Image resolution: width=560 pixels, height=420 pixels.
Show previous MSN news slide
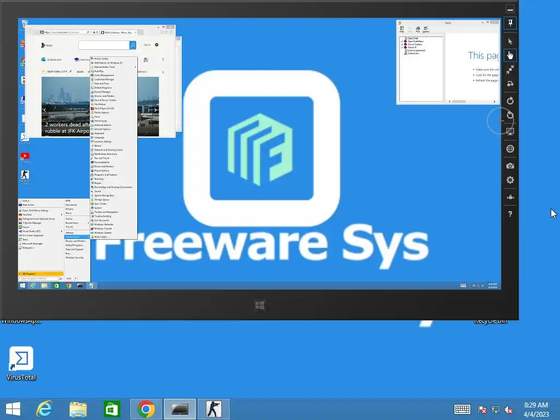(x=45, y=110)
